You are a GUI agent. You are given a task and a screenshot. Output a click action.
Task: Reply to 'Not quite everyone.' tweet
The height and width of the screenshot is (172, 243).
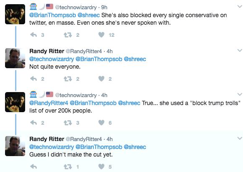34,79
